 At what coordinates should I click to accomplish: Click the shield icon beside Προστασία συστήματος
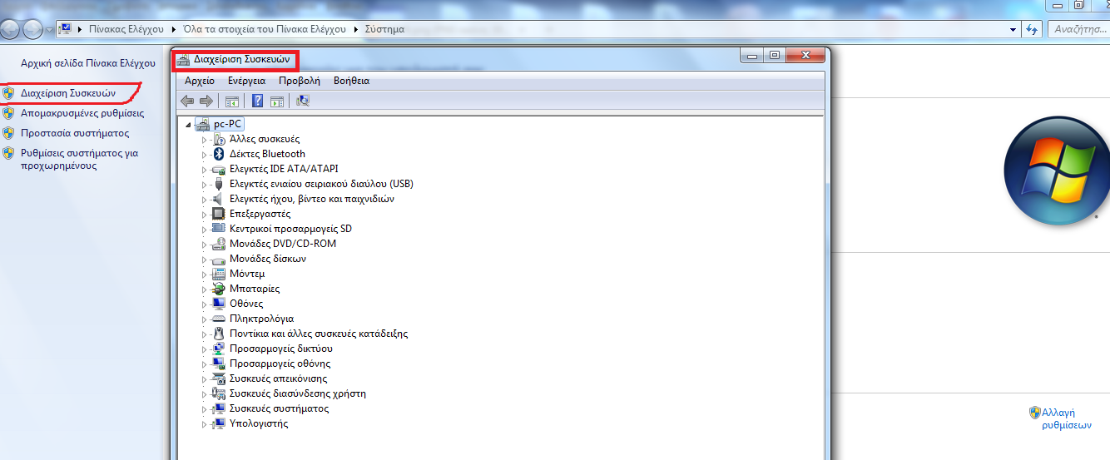point(8,133)
